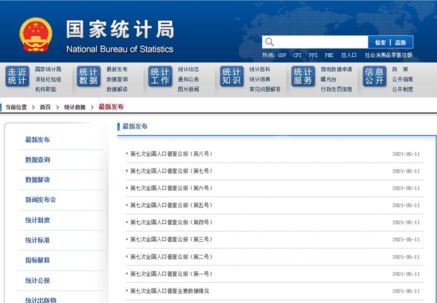Open 统计制度 in the left sidebar
Image resolution: width=437 pixels, height=303 pixels.
coord(38,220)
